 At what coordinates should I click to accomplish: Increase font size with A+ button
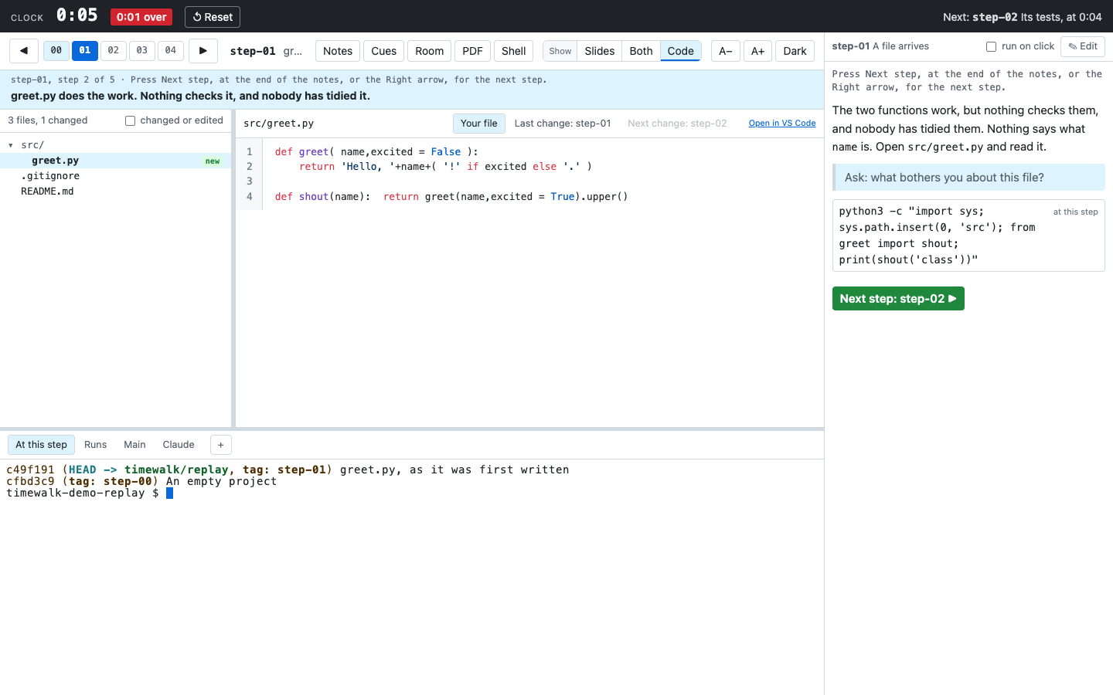tap(757, 51)
